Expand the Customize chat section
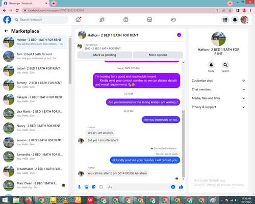The width and height of the screenshot is (255, 204). 218,81
